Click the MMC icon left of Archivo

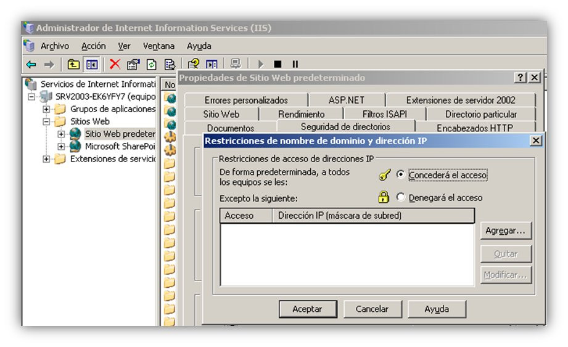coord(29,46)
